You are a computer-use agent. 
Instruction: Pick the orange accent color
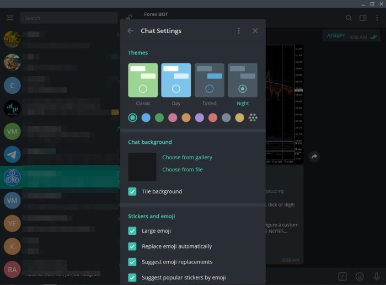(x=186, y=117)
